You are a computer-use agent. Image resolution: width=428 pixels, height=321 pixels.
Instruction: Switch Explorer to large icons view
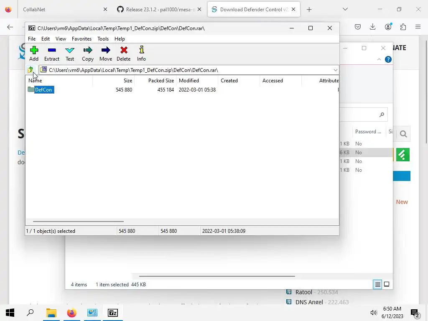pos(387,284)
